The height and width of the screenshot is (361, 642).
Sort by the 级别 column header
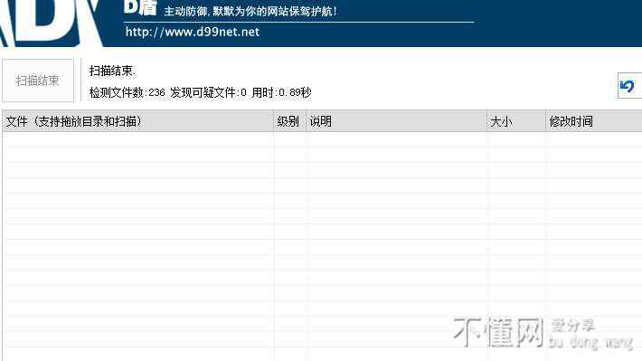tap(290, 121)
